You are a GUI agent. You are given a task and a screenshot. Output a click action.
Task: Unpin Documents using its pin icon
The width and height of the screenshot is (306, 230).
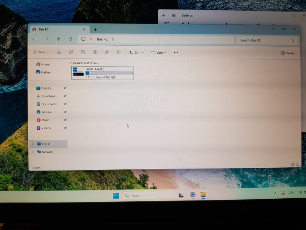click(x=65, y=104)
